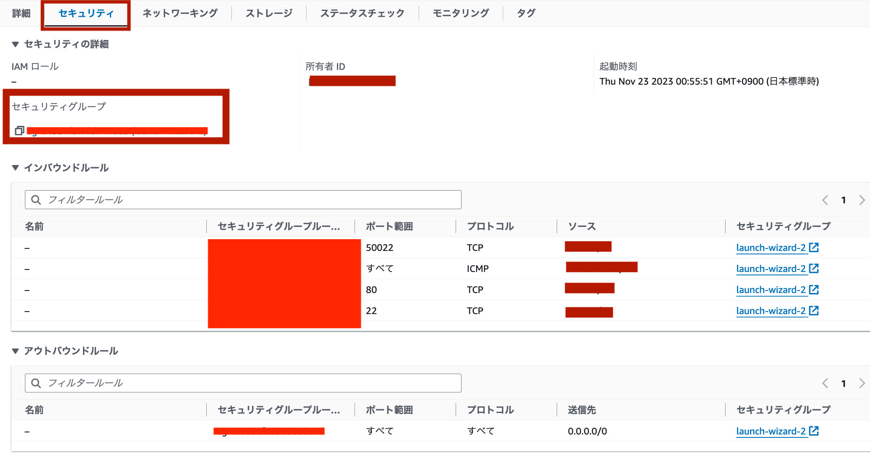Click outbound ポート範囲 column header
This screenshot has height=453, width=870.
coord(389,410)
